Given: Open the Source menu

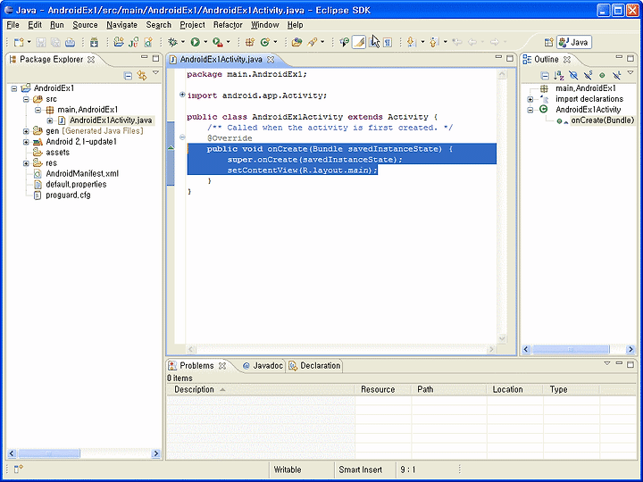Looking at the screenshot, I should click(85, 25).
